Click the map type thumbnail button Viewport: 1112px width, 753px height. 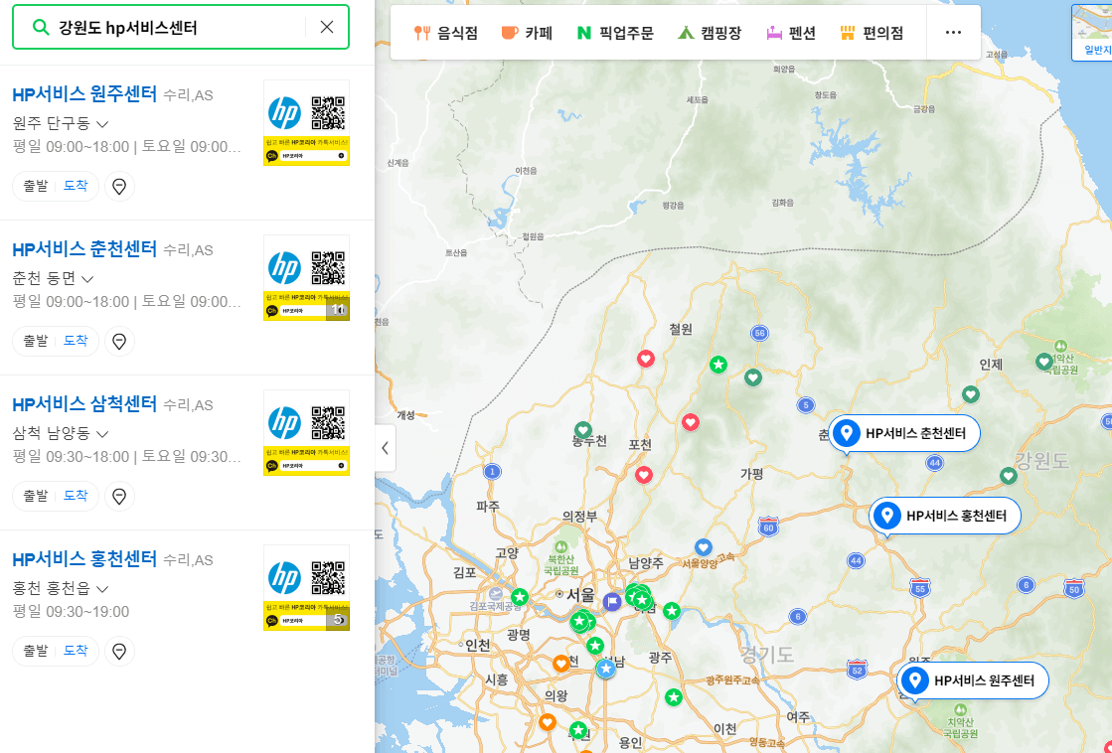pyautogui.click(x=1093, y=33)
